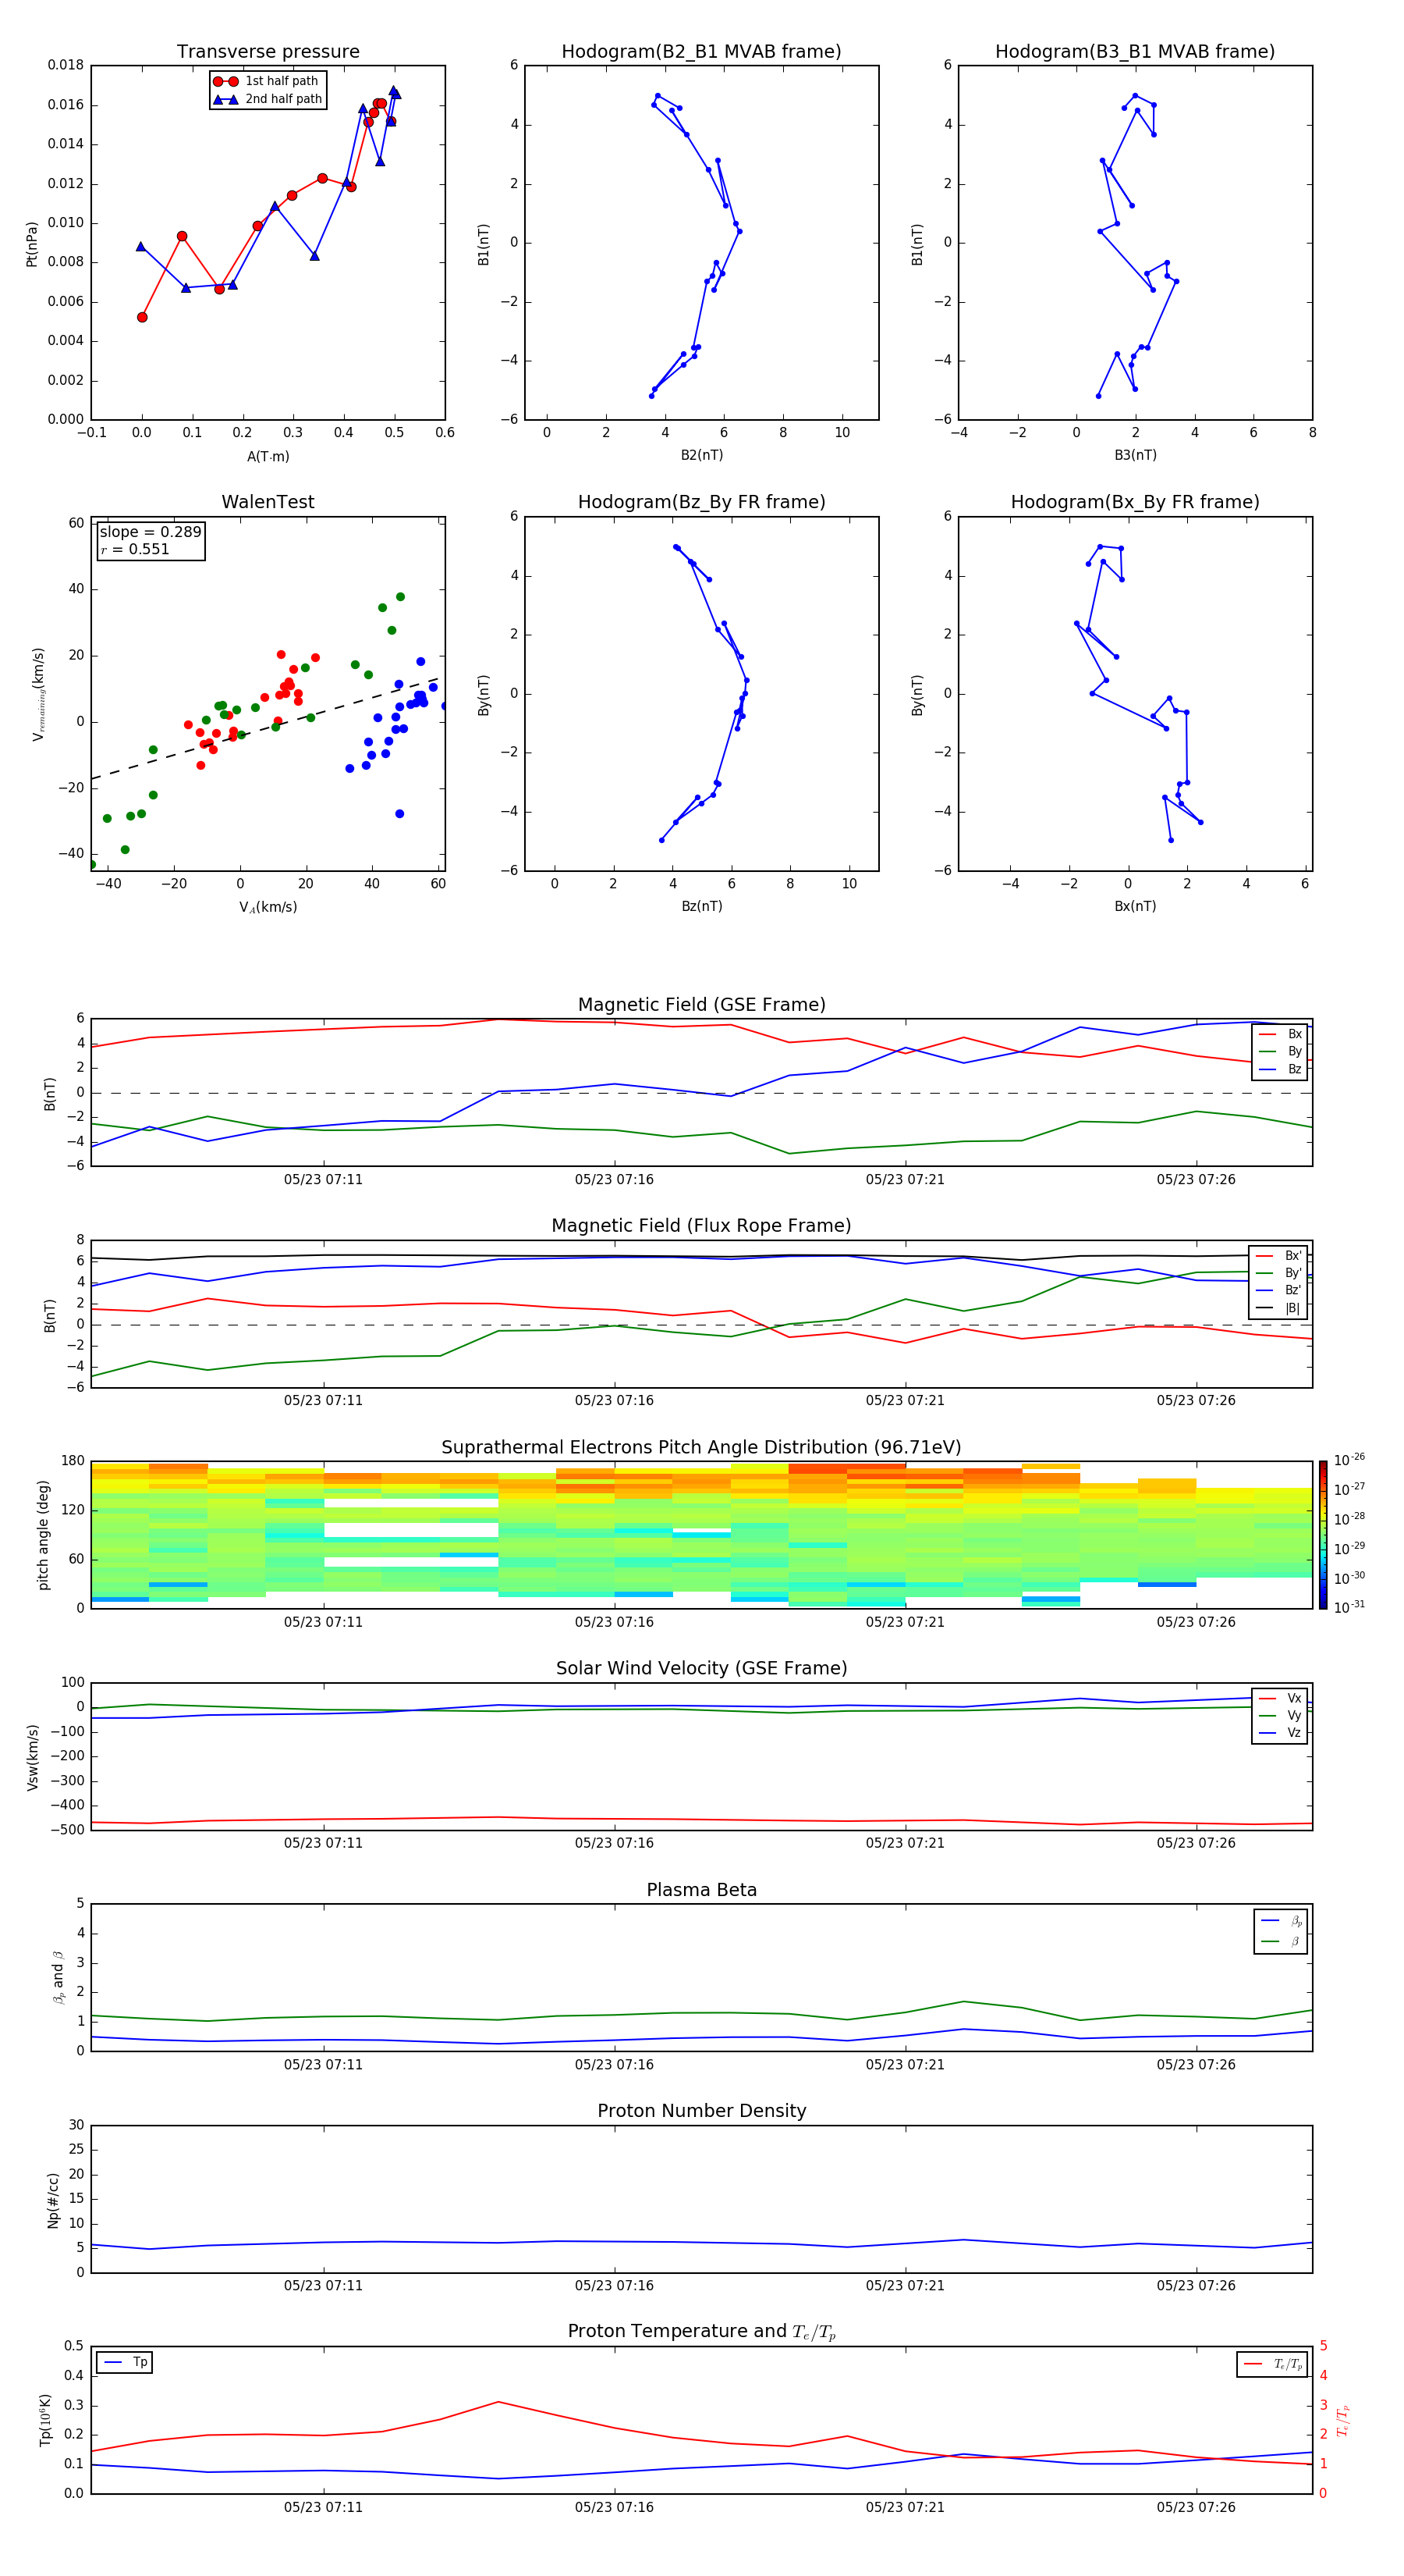Click the "r = 0.551" annotation
The image size is (1404, 2576).
[135, 549]
